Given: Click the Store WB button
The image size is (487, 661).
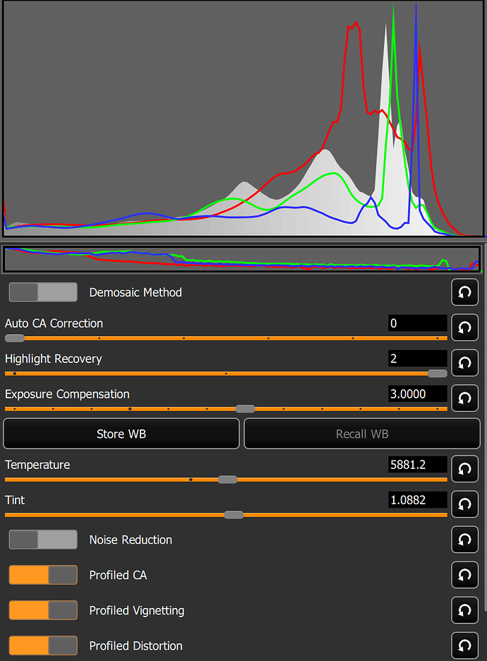Looking at the screenshot, I should pyautogui.click(x=121, y=434).
